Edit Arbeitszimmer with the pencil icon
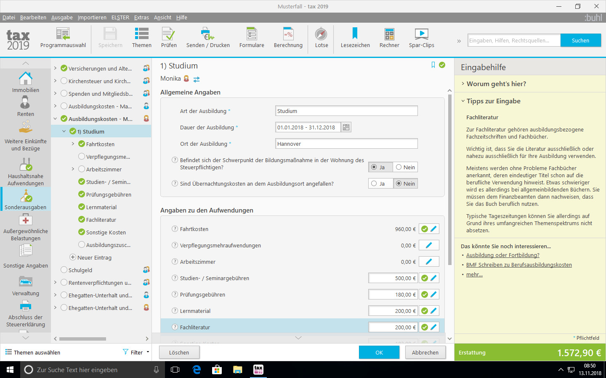Viewport: 606px width, 378px height. pyautogui.click(x=429, y=262)
